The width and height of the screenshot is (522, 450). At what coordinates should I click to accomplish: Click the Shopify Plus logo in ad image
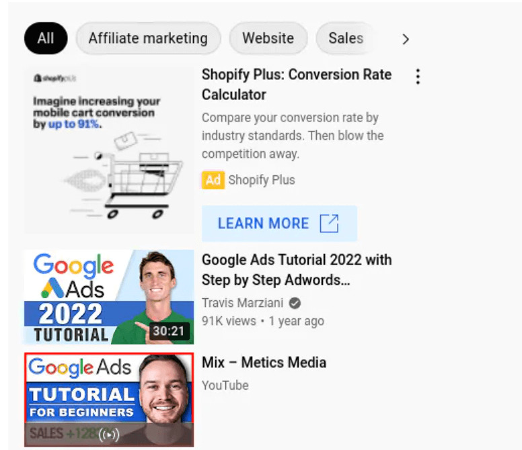[55, 79]
